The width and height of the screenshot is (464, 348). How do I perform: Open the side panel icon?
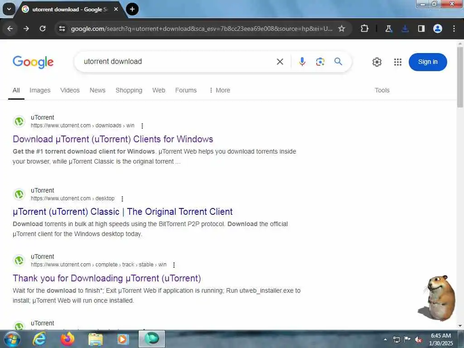pyautogui.click(x=421, y=29)
